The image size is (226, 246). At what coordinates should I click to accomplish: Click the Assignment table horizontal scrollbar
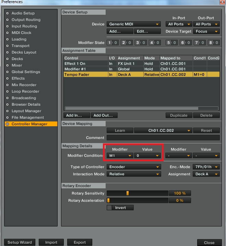[132, 108]
